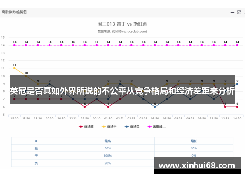Click the 最低 column header
Viewport: 245px width, 178px height.
click(x=194, y=141)
